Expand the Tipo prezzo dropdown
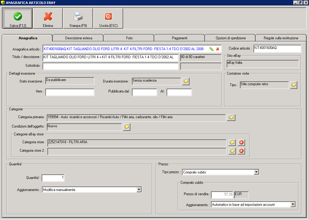The width and height of the screenshot is (309, 220). 256,172
